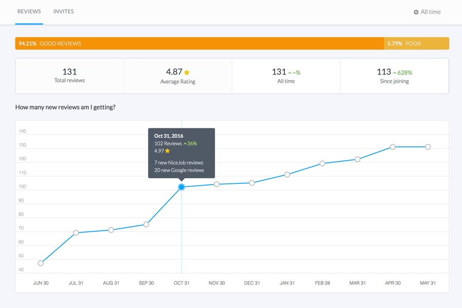
Task: Click the JUN 30 x-axis label
Action: tap(41, 283)
